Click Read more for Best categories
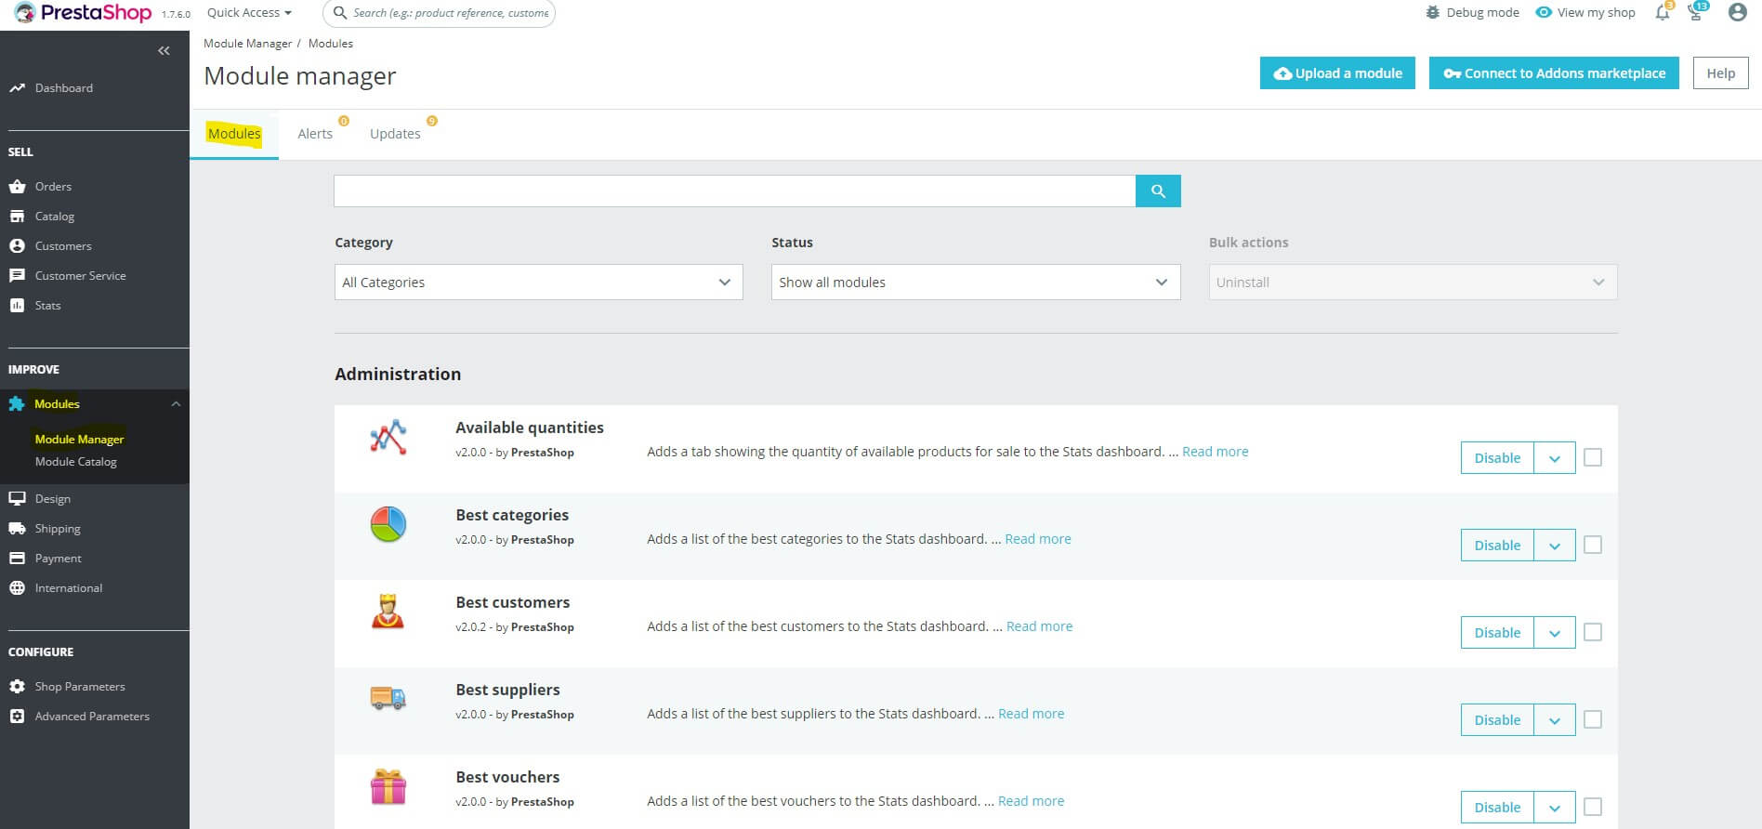 click(1038, 539)
